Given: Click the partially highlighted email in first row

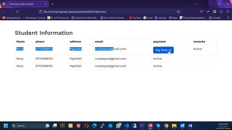Looking at the screenshot, I should tap(111, 49).
